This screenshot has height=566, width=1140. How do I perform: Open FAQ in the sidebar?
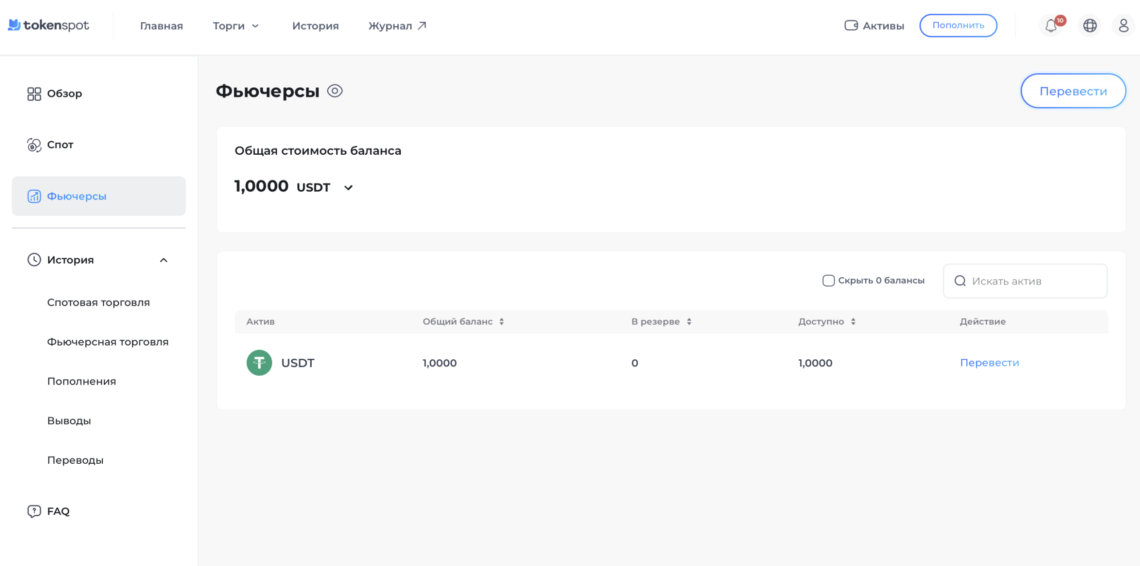tap(58, 511)
